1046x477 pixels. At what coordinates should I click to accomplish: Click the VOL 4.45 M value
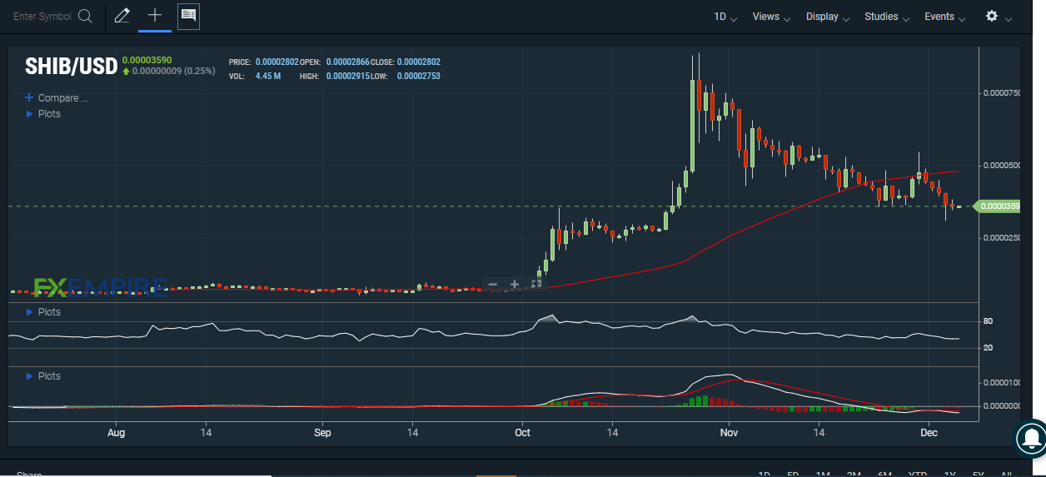pyautogui.click(x=268, y=77)
